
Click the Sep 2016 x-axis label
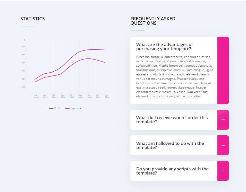coord(89,96)
